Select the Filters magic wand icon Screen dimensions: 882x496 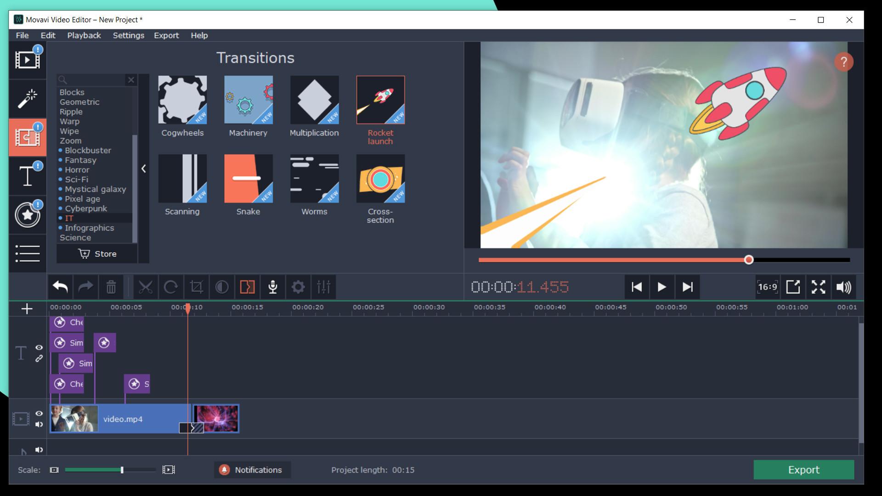[x=28, y=99]
